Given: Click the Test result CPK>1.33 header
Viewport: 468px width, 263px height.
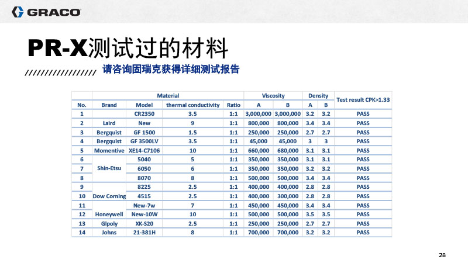Looking at the screenshot, I should [363, 100].
